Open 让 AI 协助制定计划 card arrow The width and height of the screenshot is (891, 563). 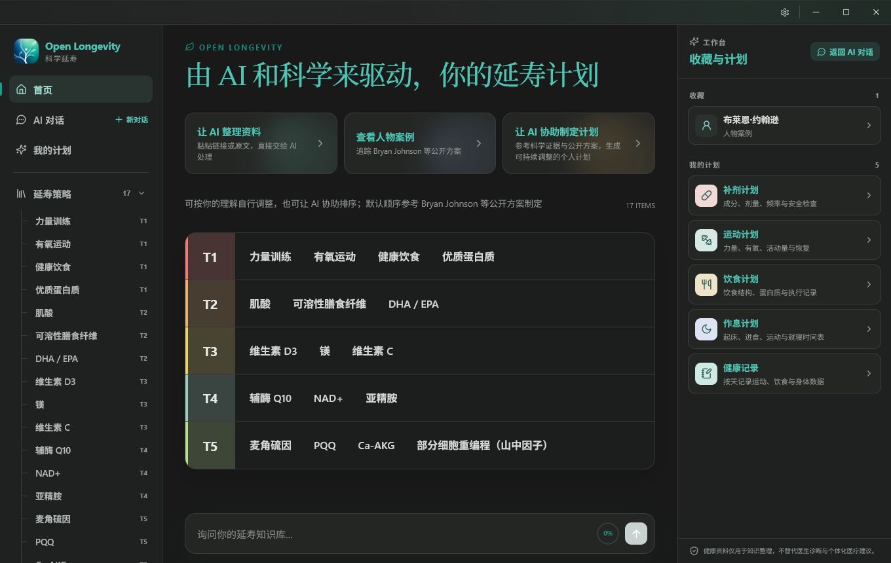638,143
